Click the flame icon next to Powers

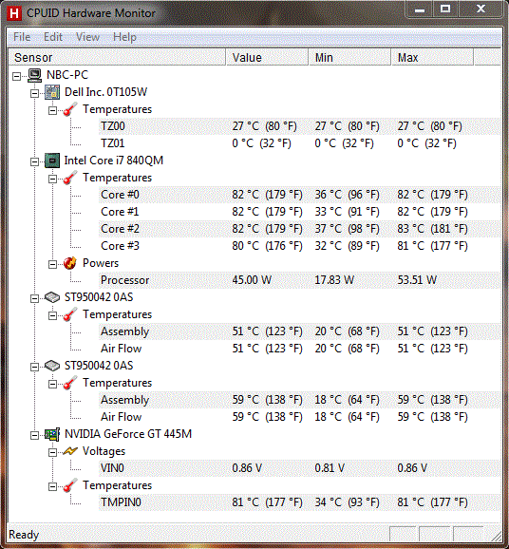click(70, 263)
